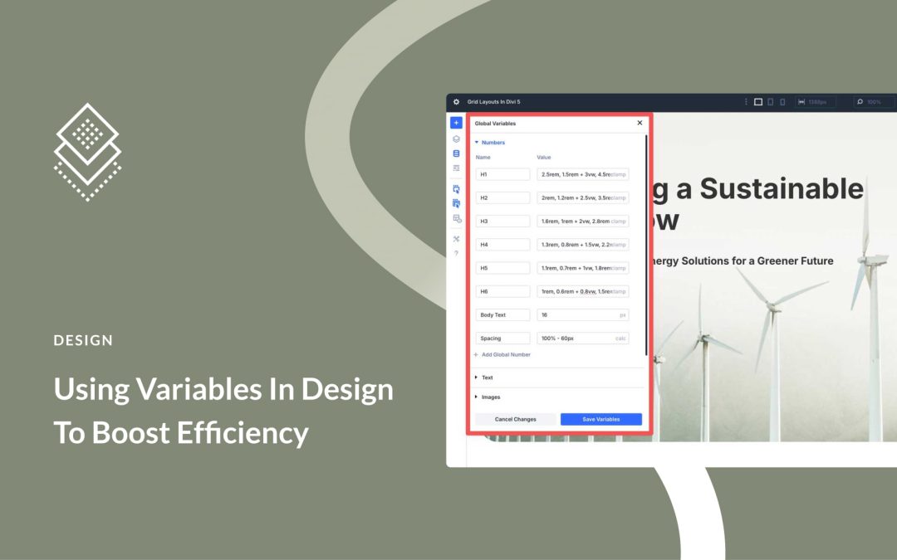
Task: Click the canvas width arrows icon
Action: 801,102
